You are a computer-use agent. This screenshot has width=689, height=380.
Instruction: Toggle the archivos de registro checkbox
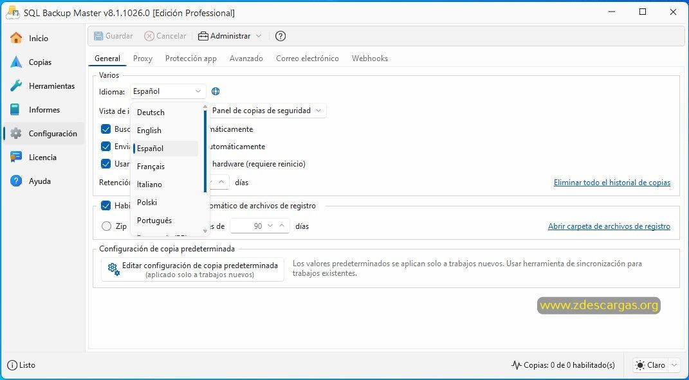pyautogui.click(x=106, y=206)
